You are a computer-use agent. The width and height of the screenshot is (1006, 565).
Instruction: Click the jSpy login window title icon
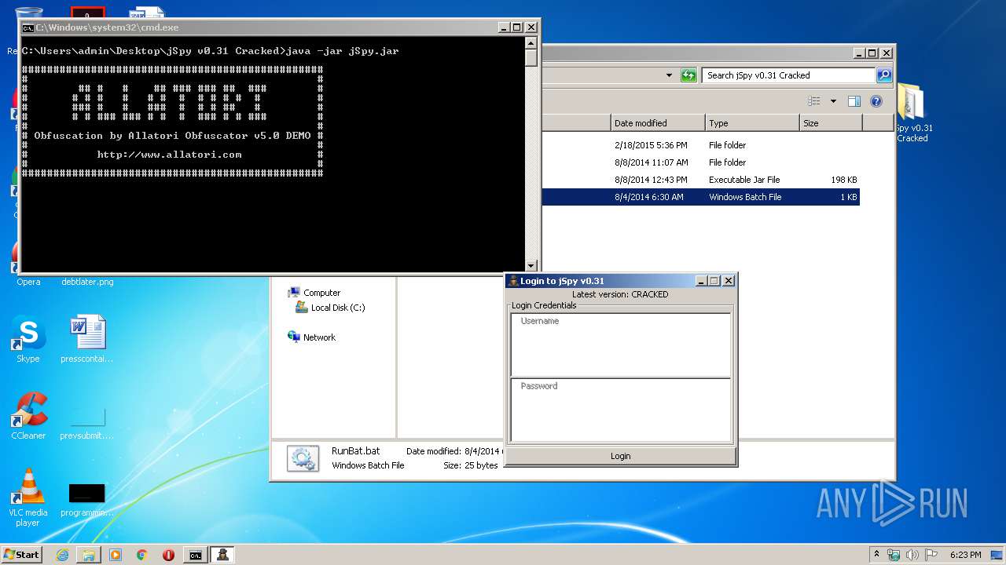[512, 281]
